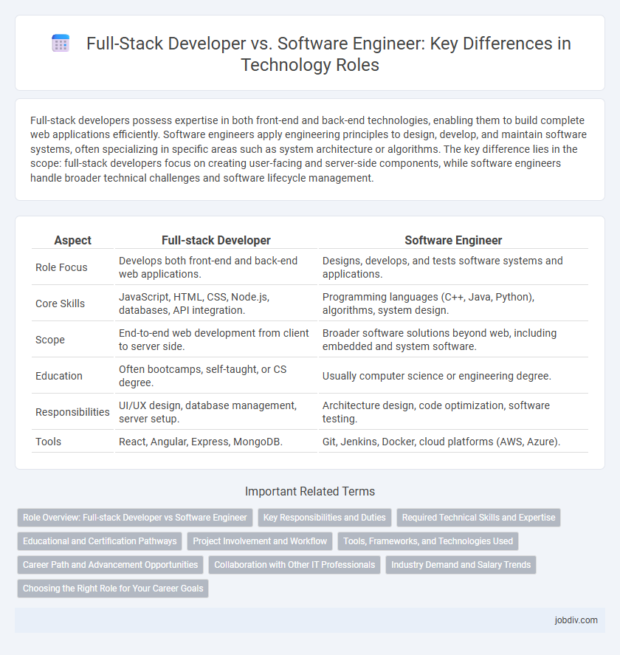Select the Software Engineer column header

(453, 240)
